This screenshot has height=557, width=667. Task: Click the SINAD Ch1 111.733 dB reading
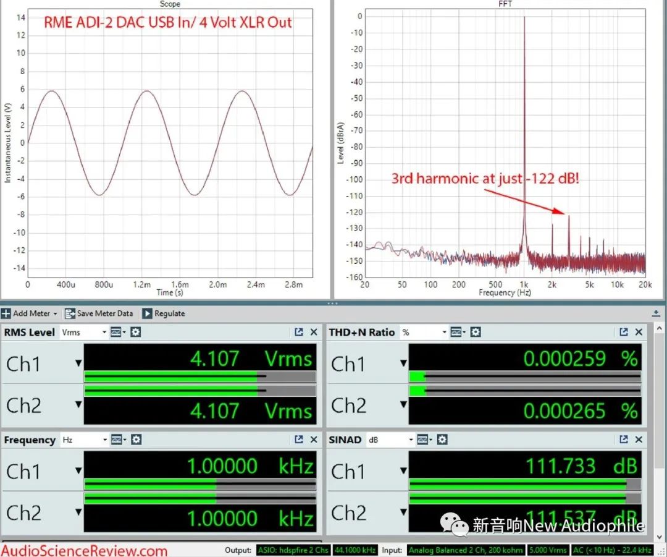point(582,466)
